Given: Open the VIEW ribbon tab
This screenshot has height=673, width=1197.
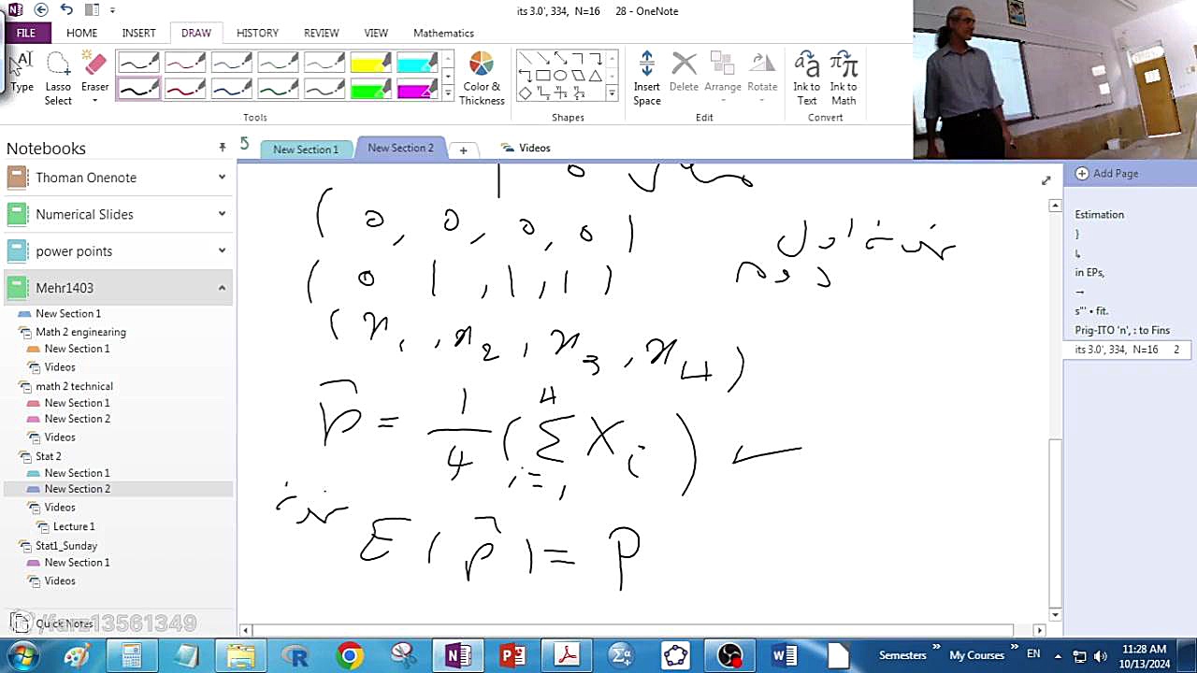Looking at the screenshot, I should (376, 33).
